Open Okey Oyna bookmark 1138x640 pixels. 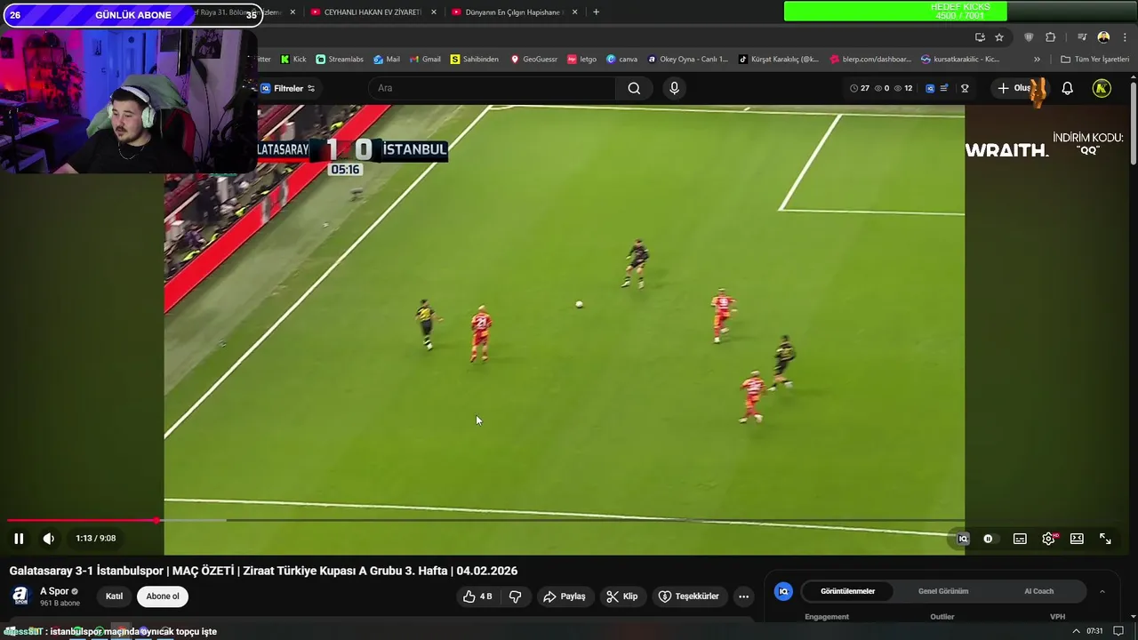tap(688, 60)
